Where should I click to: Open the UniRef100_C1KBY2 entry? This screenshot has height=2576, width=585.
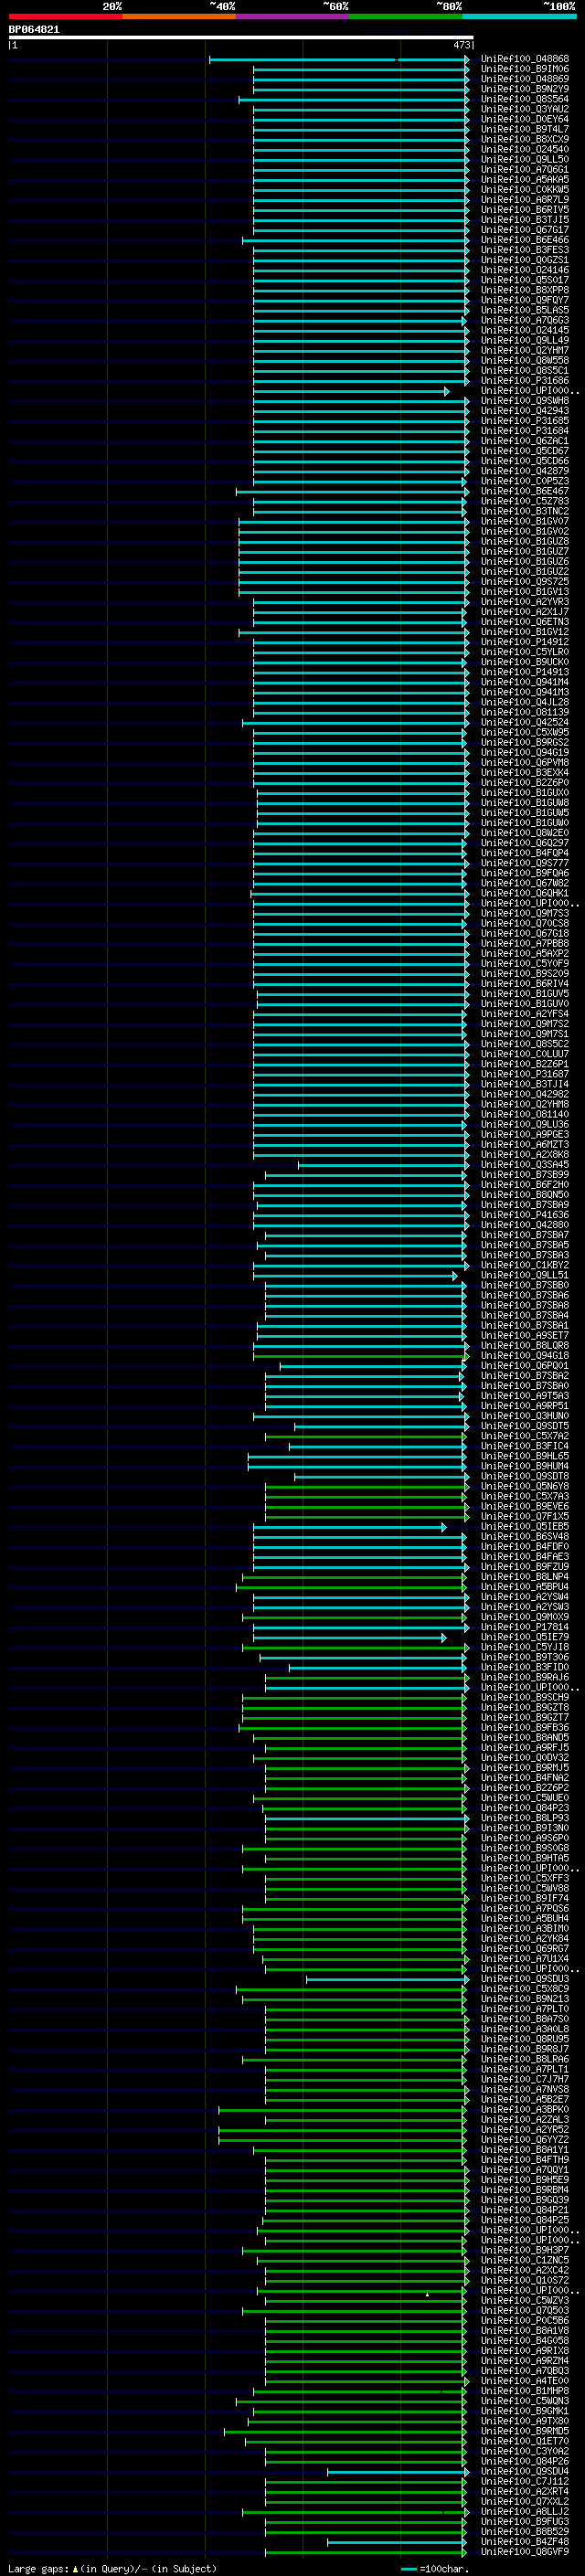click(x=525, y=1265)
